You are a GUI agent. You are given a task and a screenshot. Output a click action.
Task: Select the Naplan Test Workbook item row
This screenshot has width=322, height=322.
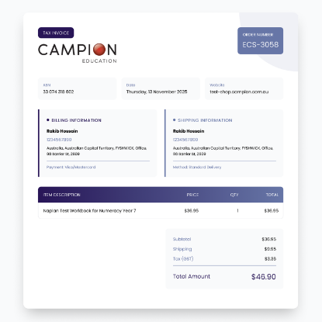(x=161, y=210)
